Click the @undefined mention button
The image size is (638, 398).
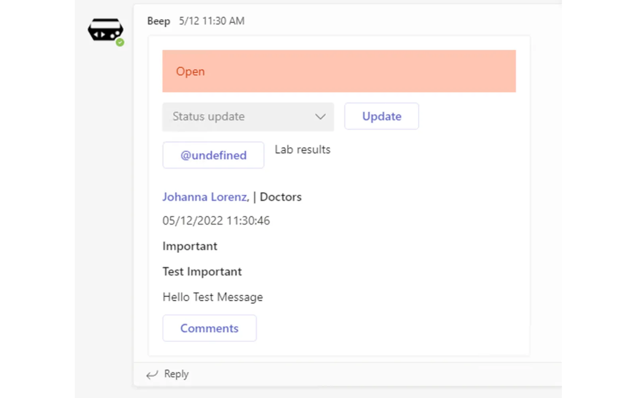(213, 155)
